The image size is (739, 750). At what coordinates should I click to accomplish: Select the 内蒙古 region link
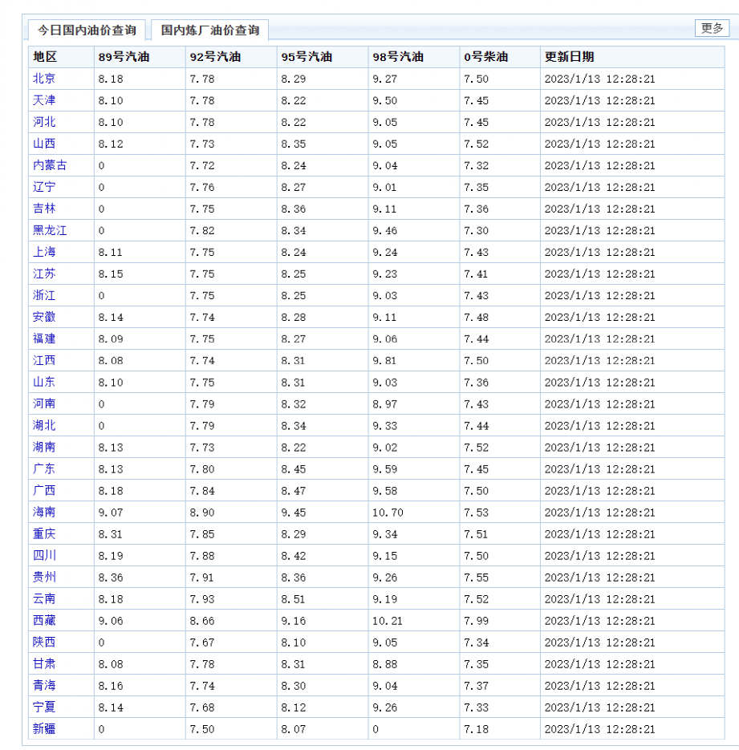point(50,165)
